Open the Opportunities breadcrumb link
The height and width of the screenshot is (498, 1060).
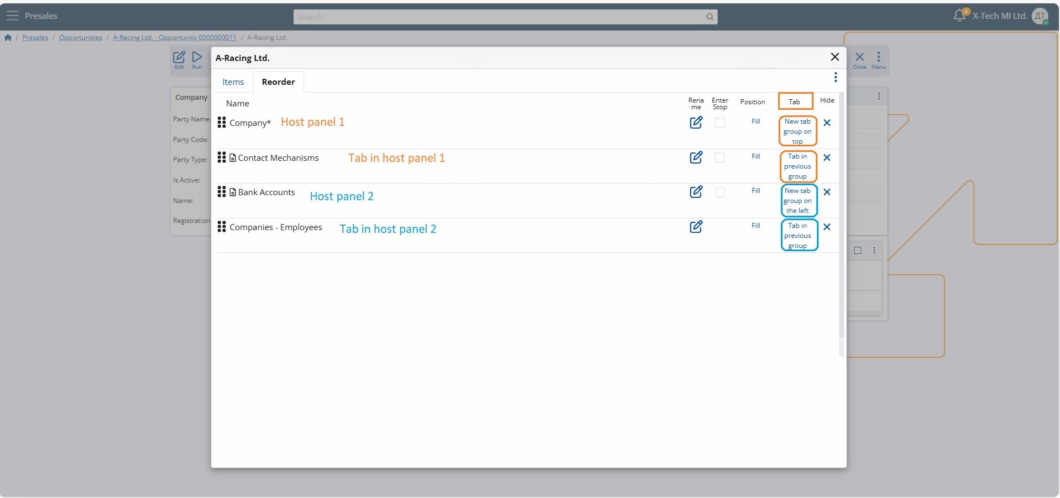click(x=80, y=38)
